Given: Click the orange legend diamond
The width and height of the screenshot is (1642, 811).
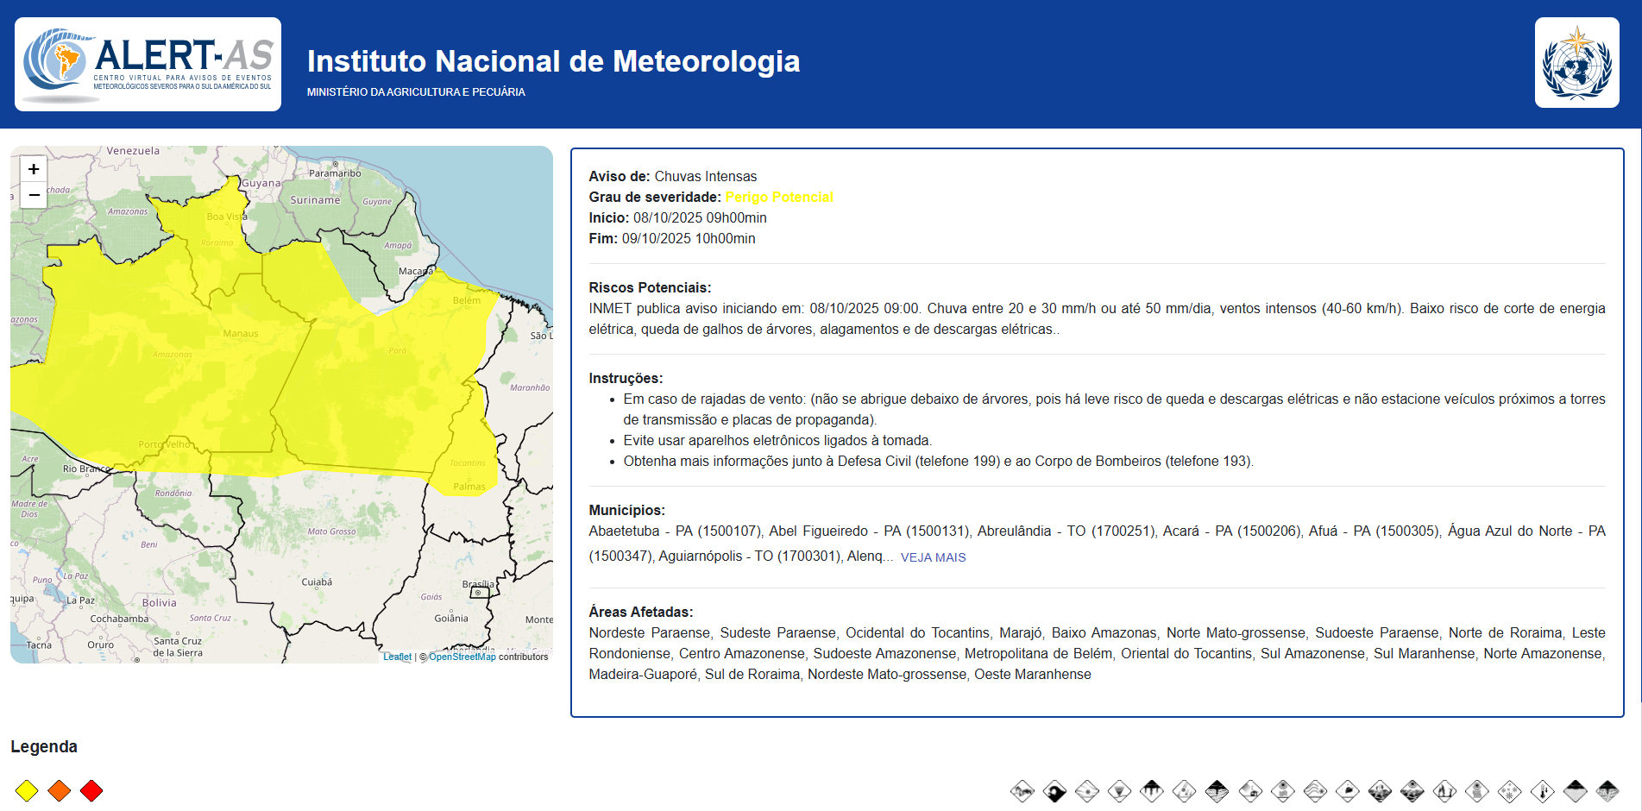Looking at the screenshot, I should 60,790.
